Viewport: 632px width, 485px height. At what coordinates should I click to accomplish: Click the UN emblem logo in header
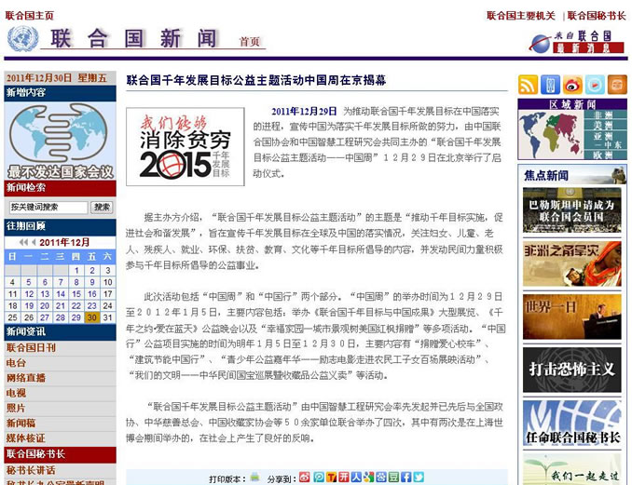(x=22, y=39)
